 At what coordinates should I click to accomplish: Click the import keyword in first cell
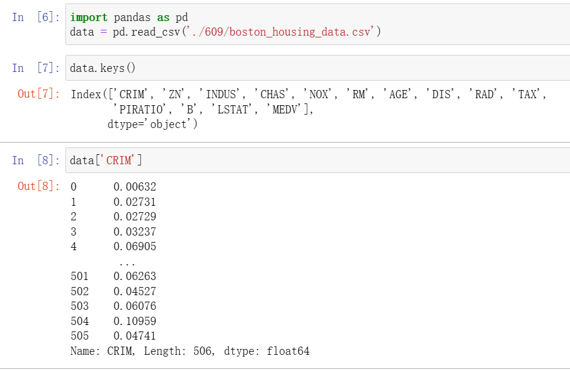coord(89,17)
